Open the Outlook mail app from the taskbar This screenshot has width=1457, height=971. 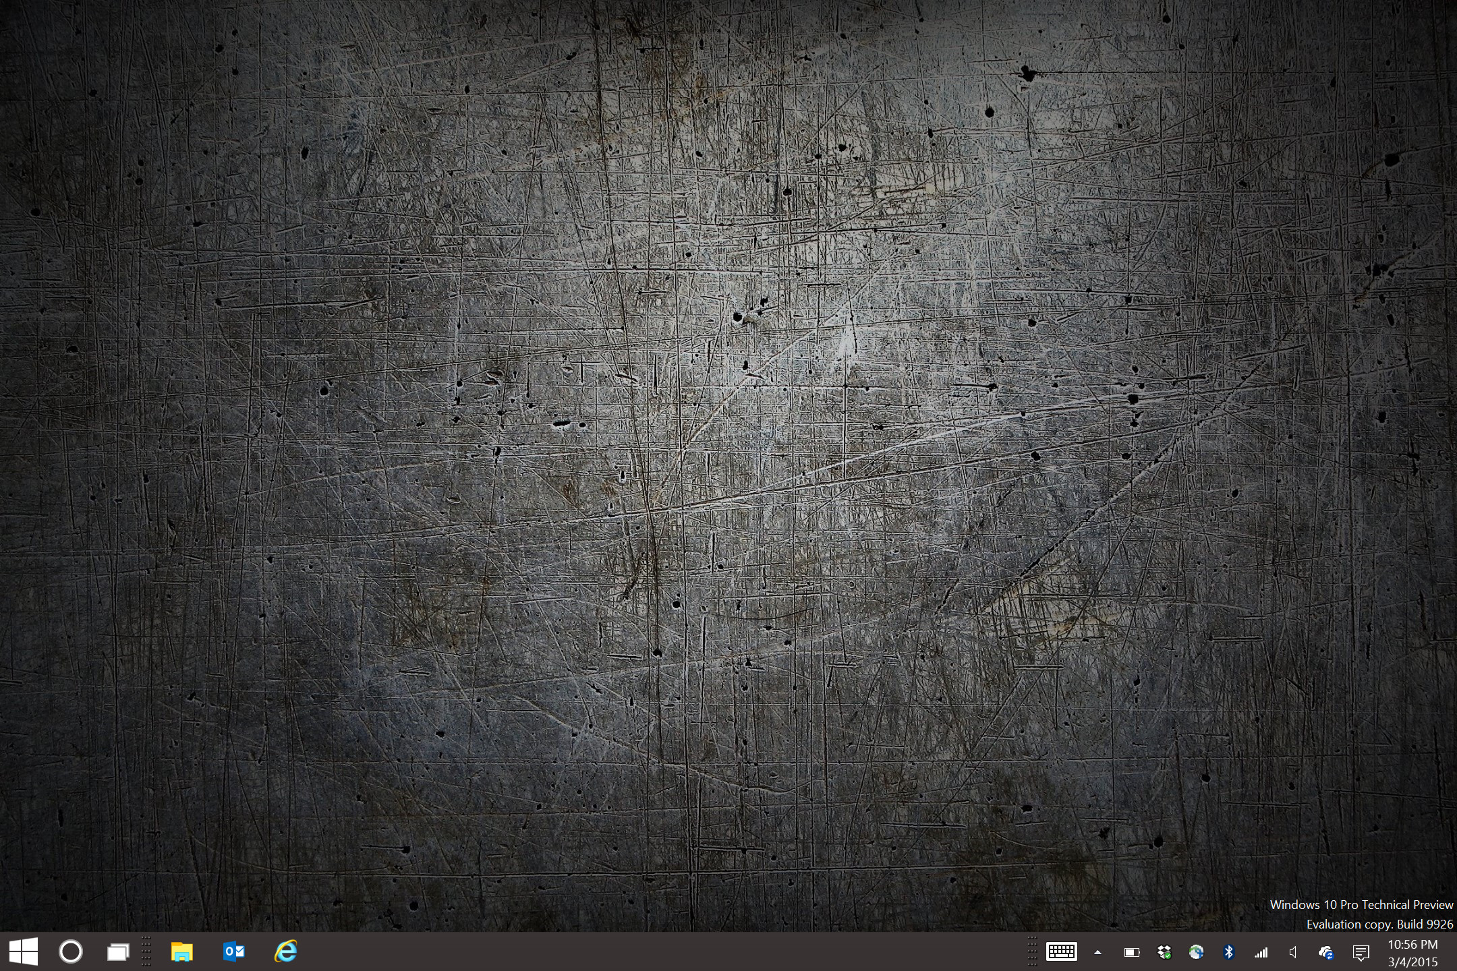233,951
